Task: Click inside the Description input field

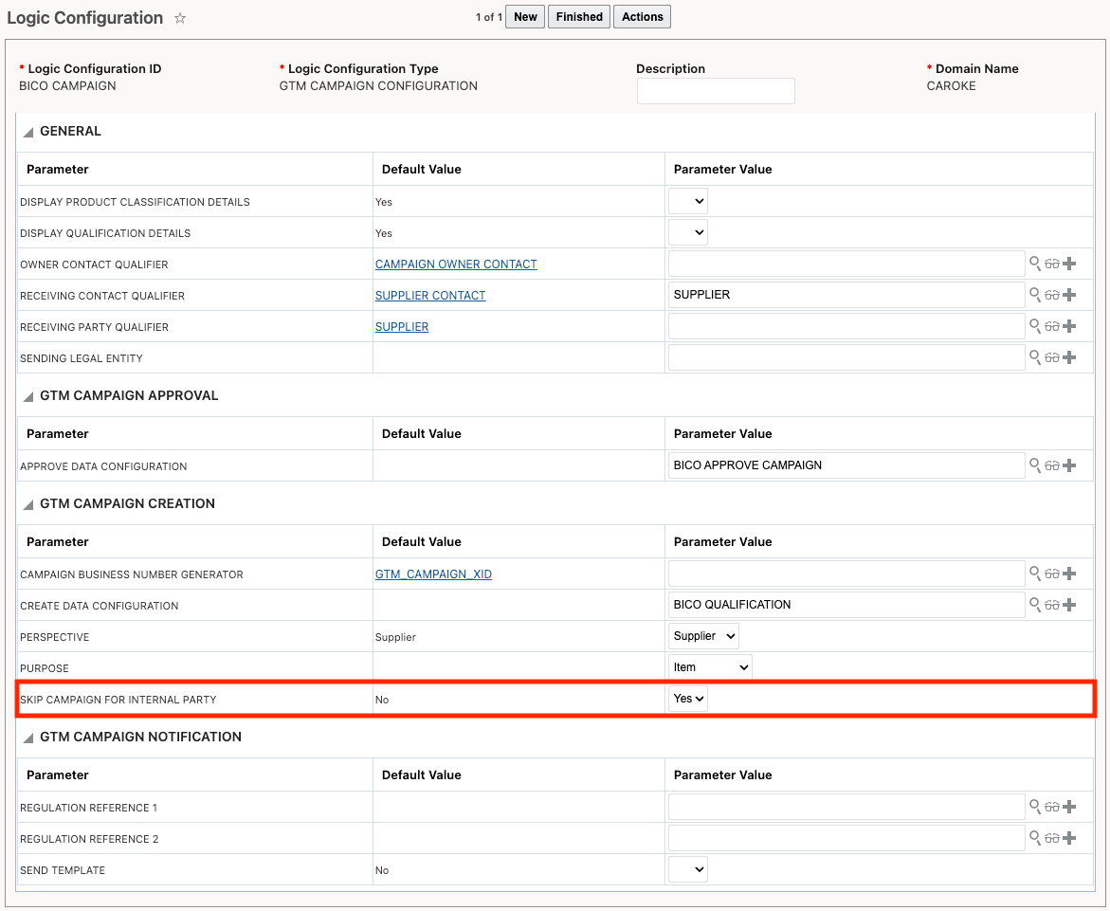Action: tap(716, 91)
